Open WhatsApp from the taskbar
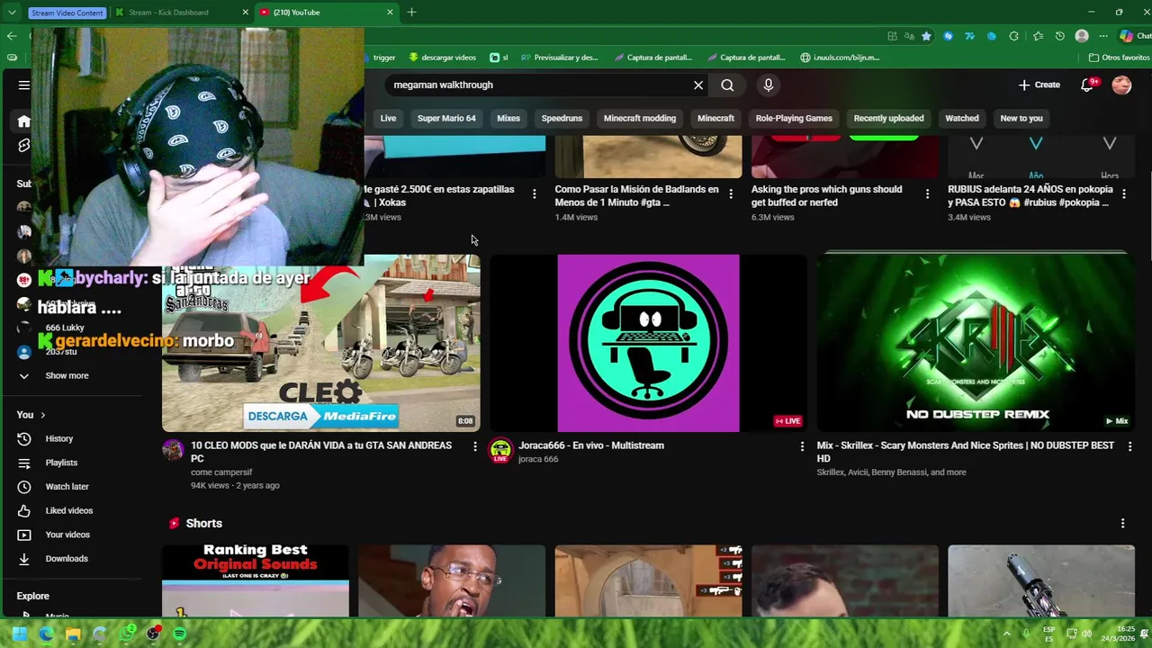The height and width of the screenshot is (648, 1152). coord(127,634)
